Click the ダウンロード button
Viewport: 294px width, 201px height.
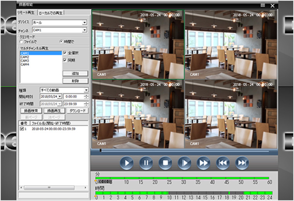coord(77,111)
